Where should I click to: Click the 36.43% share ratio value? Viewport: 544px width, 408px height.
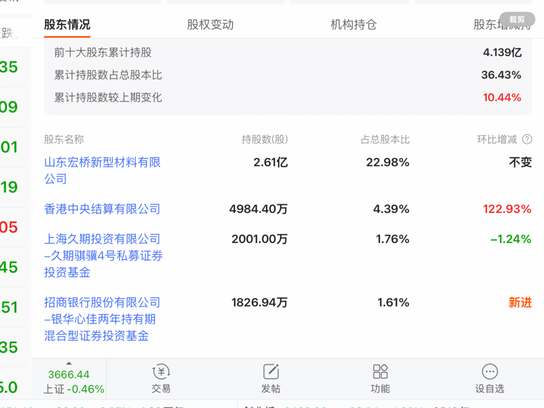click(x=501, y=75)
